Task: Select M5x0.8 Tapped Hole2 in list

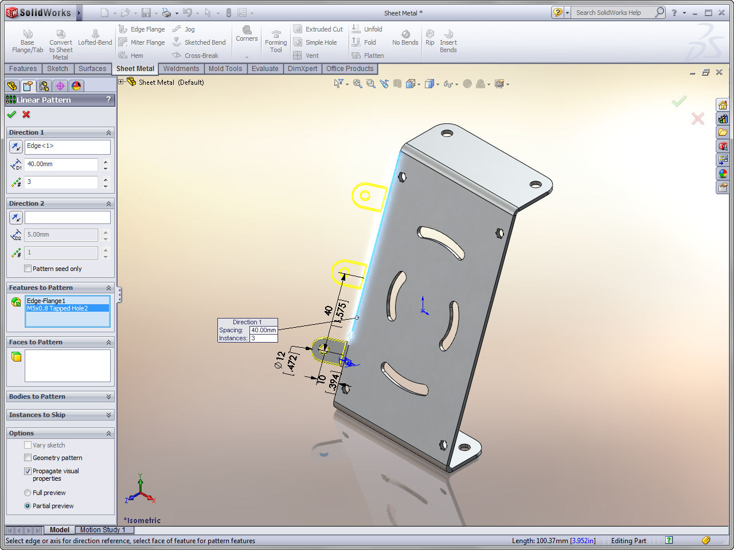Action: (x=57, y=308)
